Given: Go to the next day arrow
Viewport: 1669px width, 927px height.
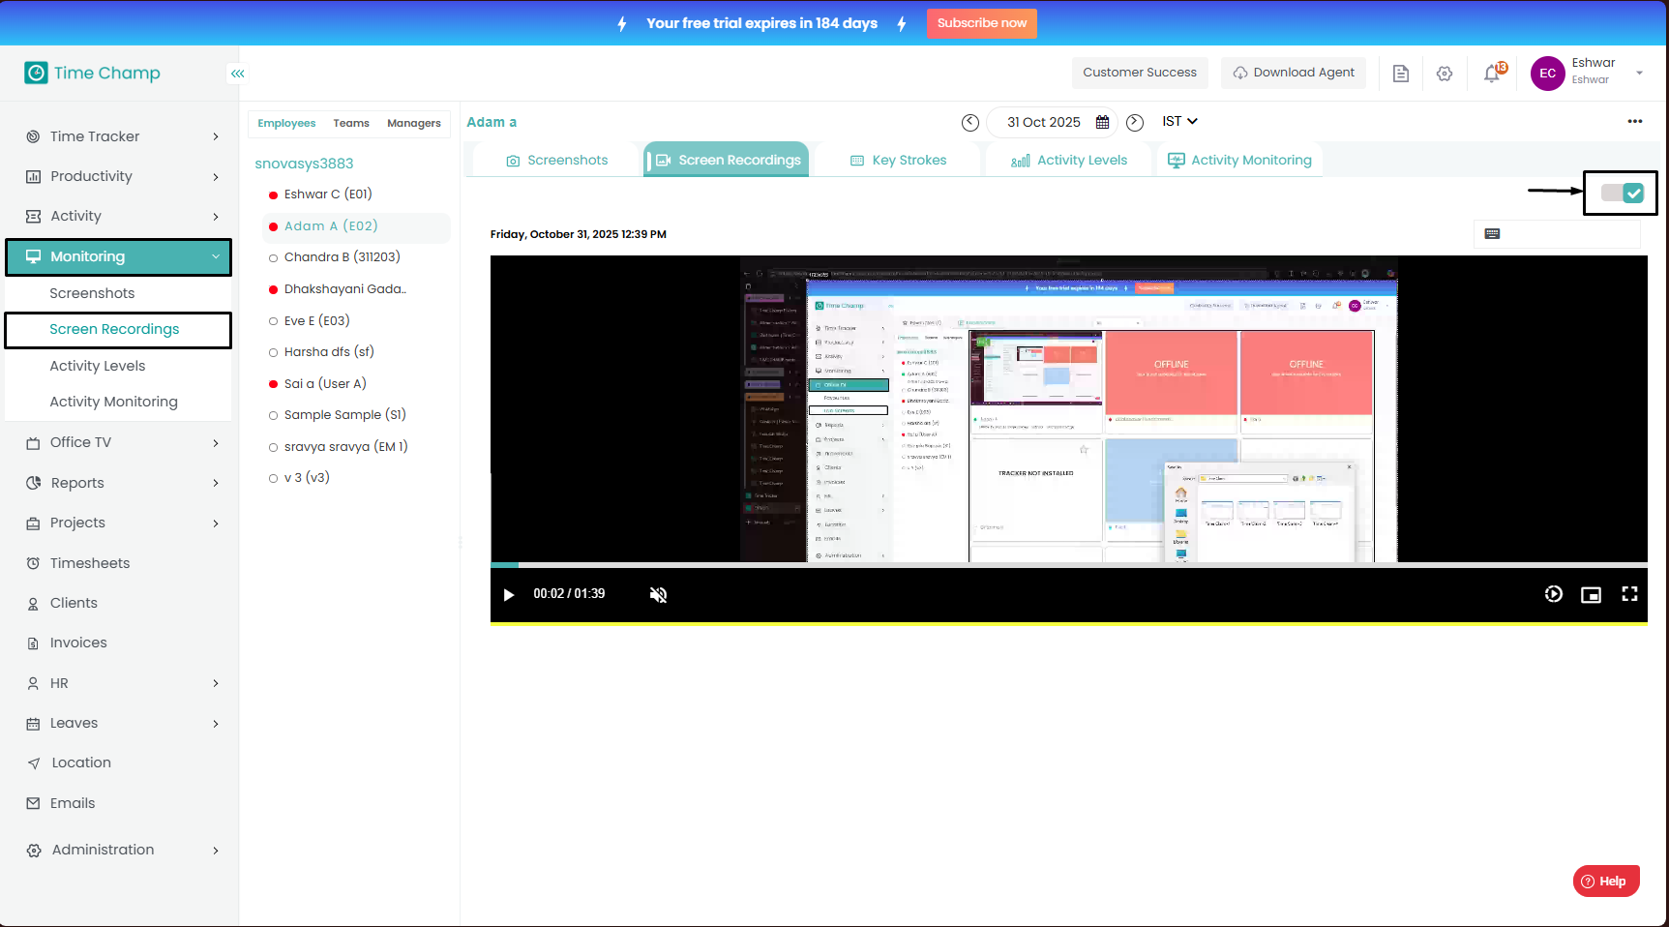Looking at the screenshot, I should 1135,122.
